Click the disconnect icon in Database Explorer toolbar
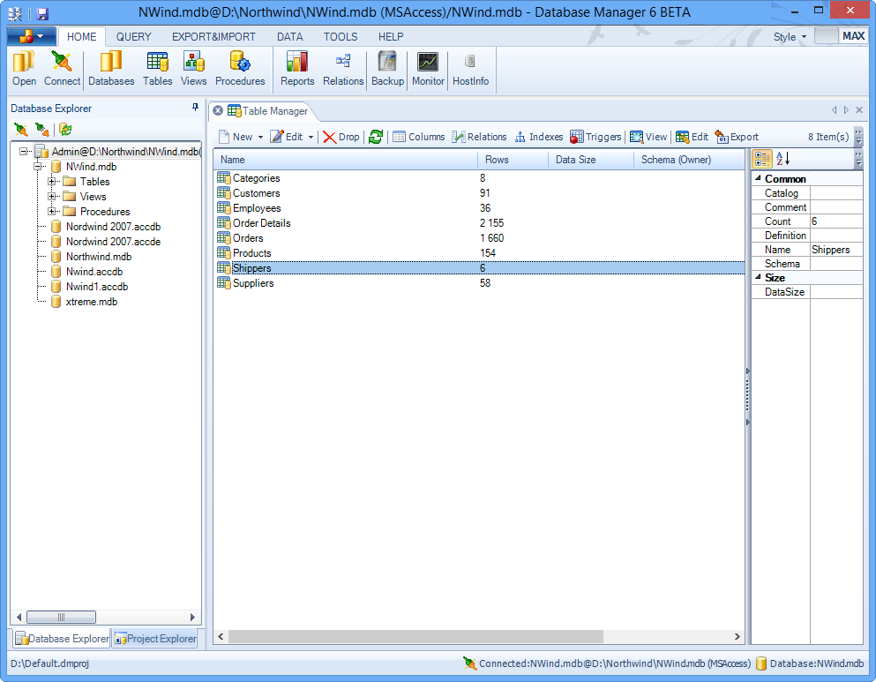Image resolution: width=876 pixels, height=682 pixels. pyautogui.click(x=42, y=130)
